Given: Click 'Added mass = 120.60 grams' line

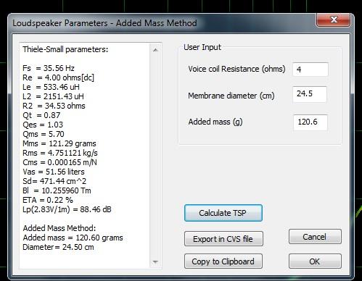Looking at the screenshot, I should (73, 238).
